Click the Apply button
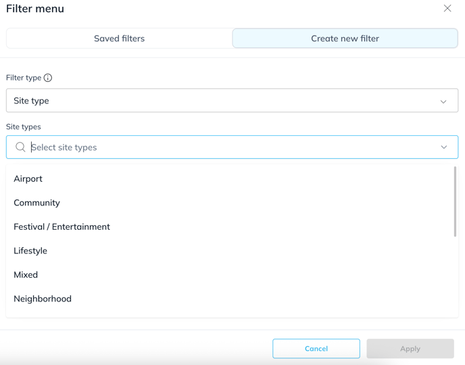The height and width of the screenshot is (365, 465). [x=410, y=349]
